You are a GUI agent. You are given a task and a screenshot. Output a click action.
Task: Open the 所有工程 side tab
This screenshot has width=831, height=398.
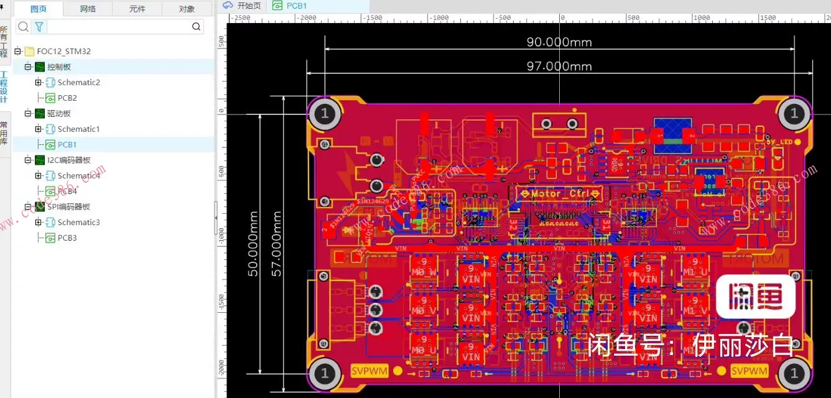pos(4,42)
